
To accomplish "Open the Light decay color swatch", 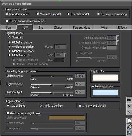I will click(67, 118).
